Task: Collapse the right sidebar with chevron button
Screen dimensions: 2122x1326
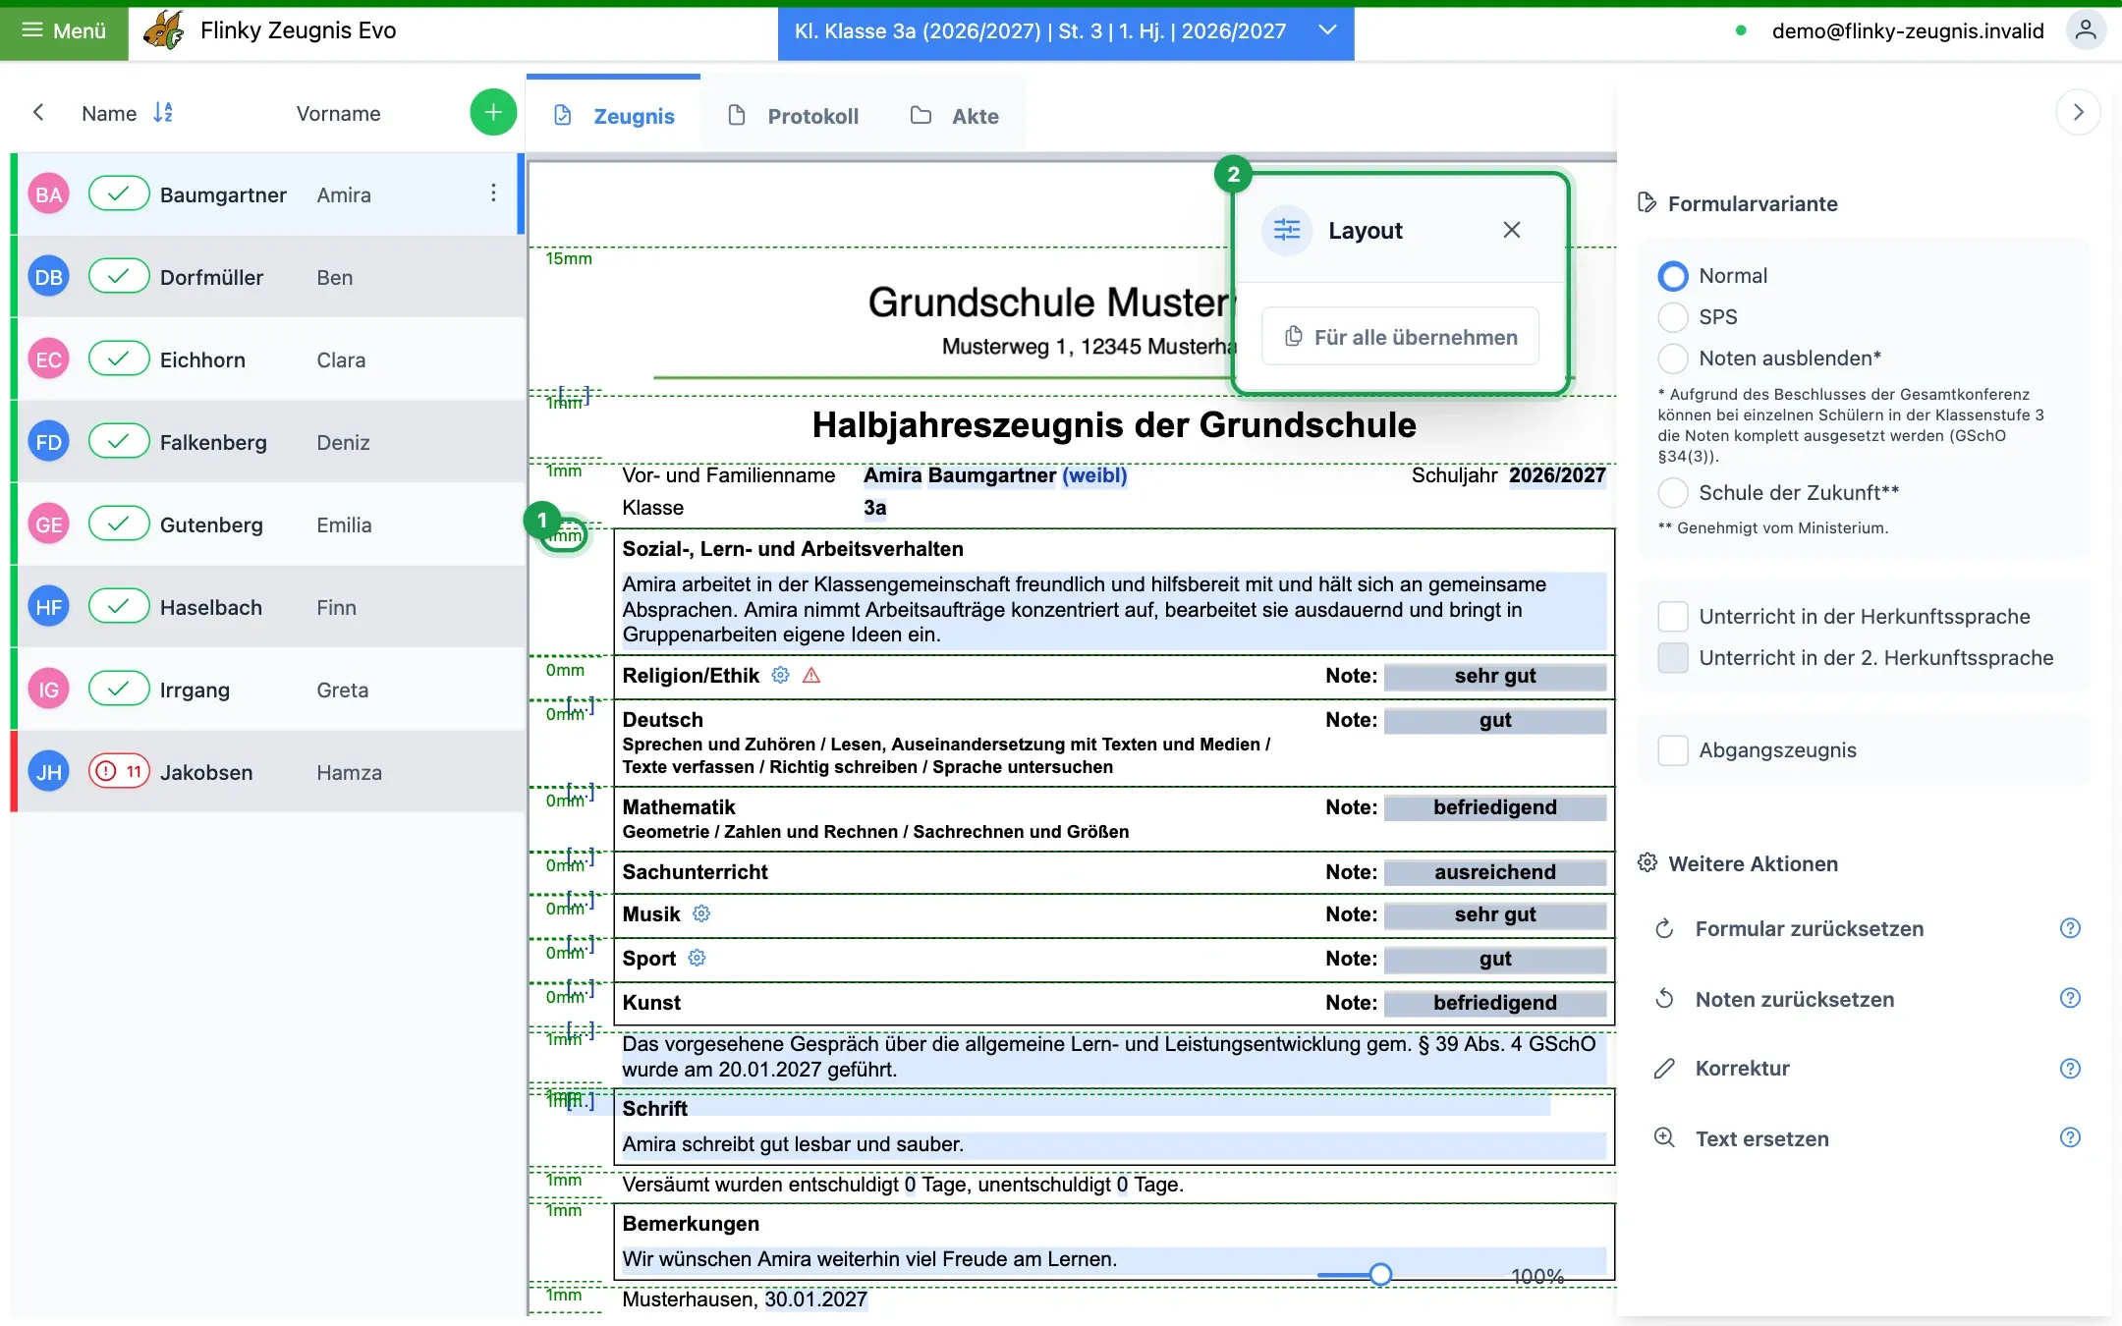Action: (x=2078, y=113)
